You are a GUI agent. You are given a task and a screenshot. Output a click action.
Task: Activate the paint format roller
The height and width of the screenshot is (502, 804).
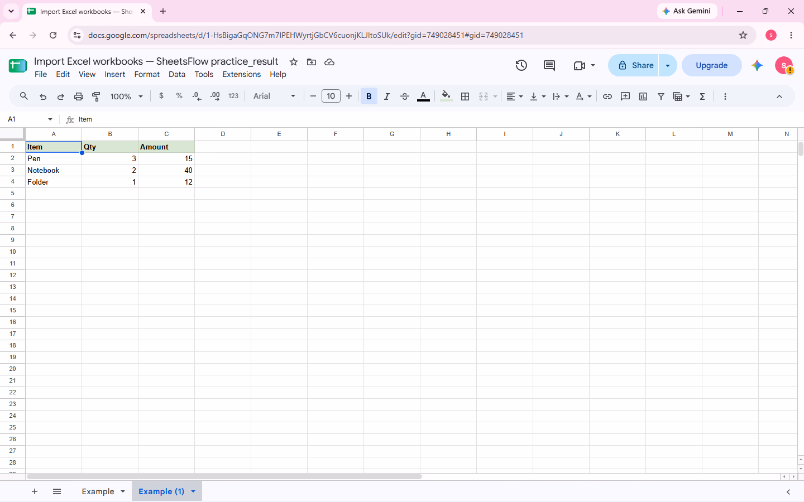pyautogui.click(x=97, y=96)
